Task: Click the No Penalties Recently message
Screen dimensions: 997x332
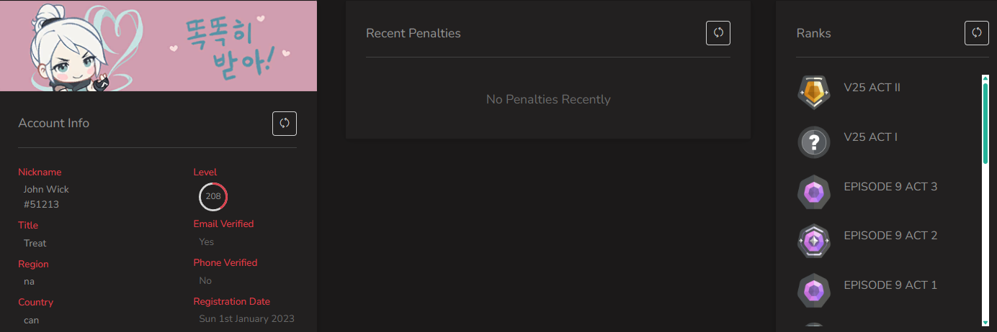Action: point(548,99)
